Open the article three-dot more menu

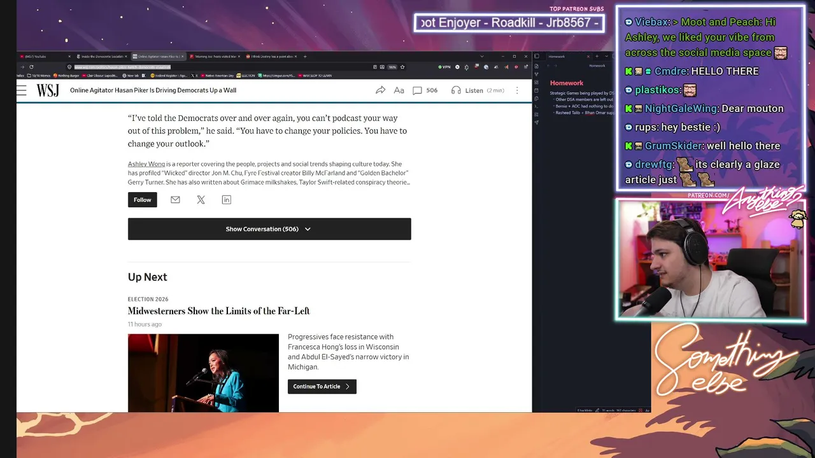(517, 90)
